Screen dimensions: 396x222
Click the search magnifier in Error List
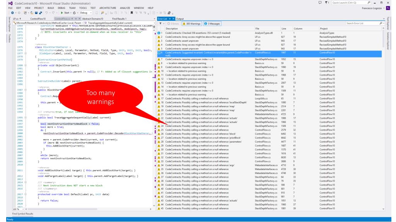(x=381, y=23)
